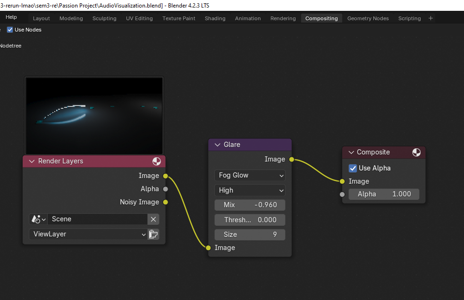Switch to the Shading workspace tab
464x300 pixels.
coord(215,18)
